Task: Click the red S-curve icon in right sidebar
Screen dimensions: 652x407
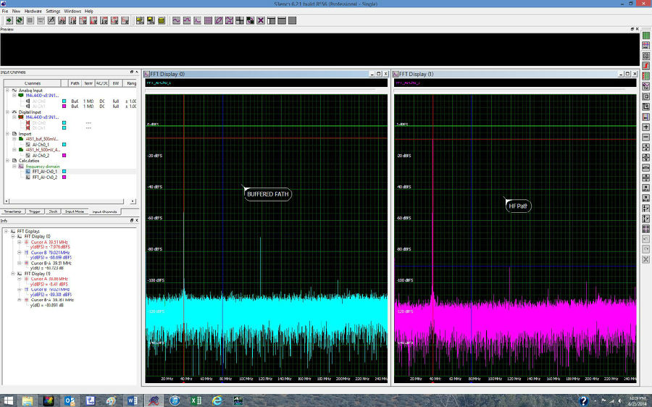Action: (645, 66)
